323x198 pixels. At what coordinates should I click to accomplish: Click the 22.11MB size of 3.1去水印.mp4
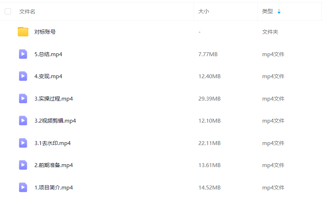(x=209, y=143)
